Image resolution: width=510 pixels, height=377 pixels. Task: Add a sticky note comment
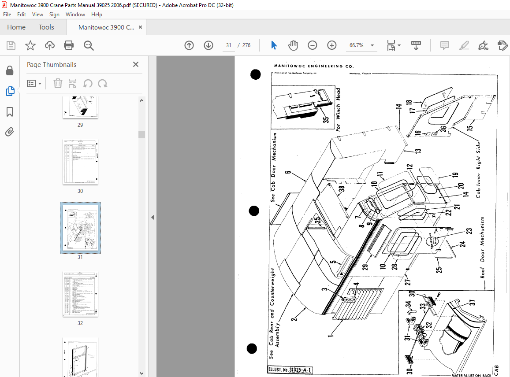click(x=444, y=45)
